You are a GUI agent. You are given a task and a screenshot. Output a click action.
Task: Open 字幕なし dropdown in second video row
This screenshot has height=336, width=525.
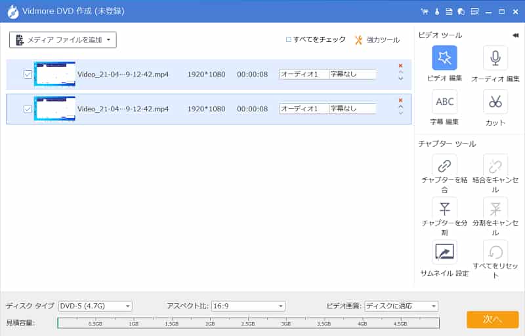coord(352,109)
